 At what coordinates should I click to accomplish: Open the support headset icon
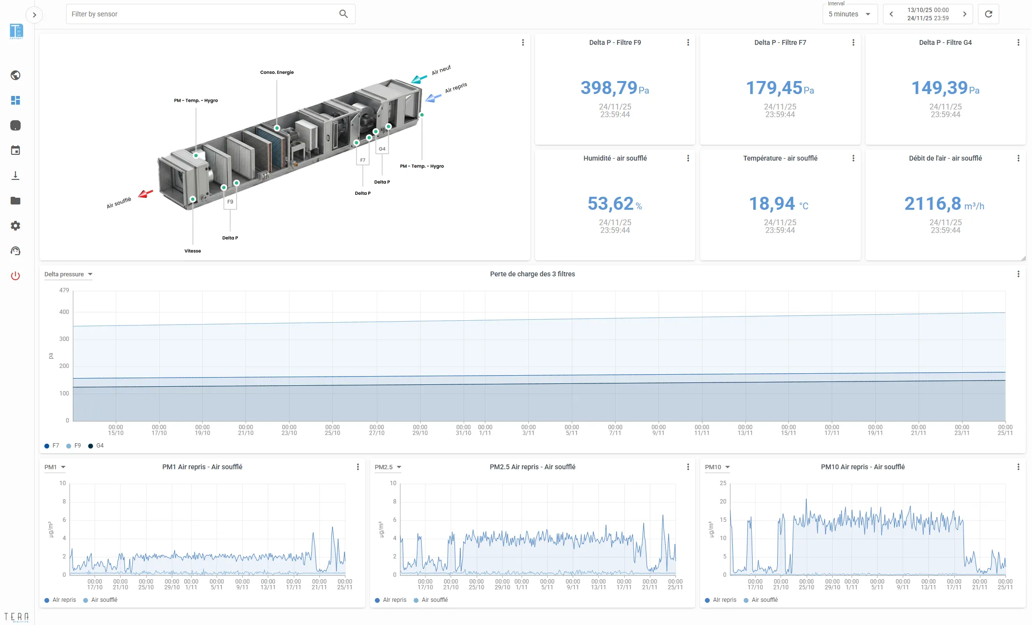[x=15, y=251]
